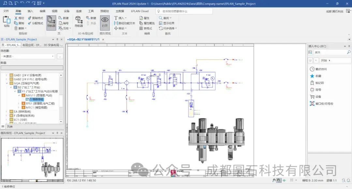The height and width of the screenshot is (189, 352).
Task: Switch to the List (列表) tab below tree
Action: (x=10, y=127)
